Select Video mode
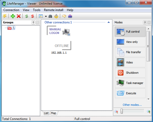Screen dimensions: 153x122 coord(130,62)
